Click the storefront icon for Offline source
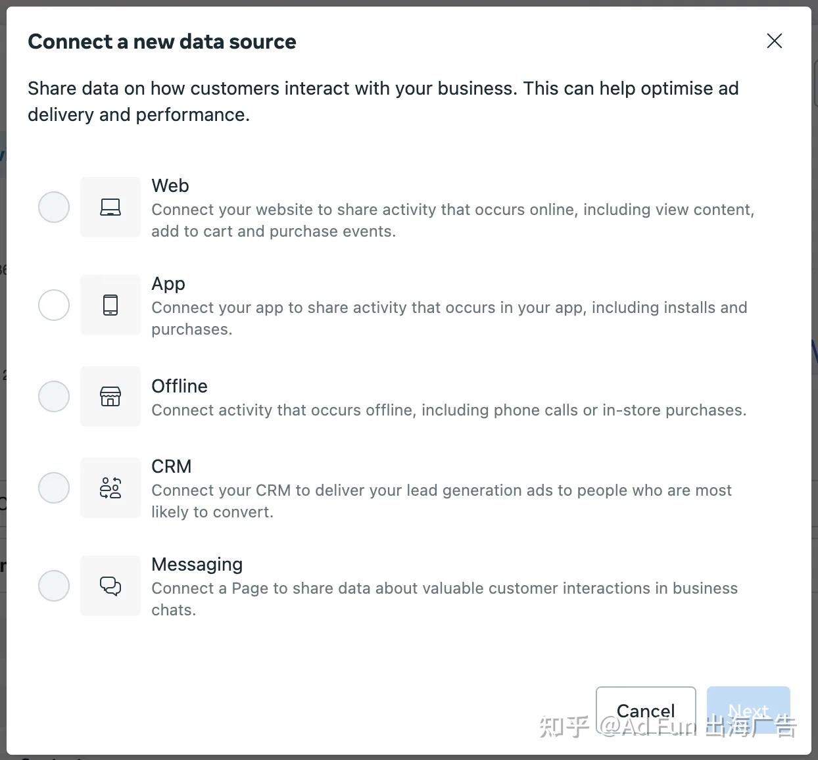The width and height of the screenshot is (818, 760). (x=110, y=396)
